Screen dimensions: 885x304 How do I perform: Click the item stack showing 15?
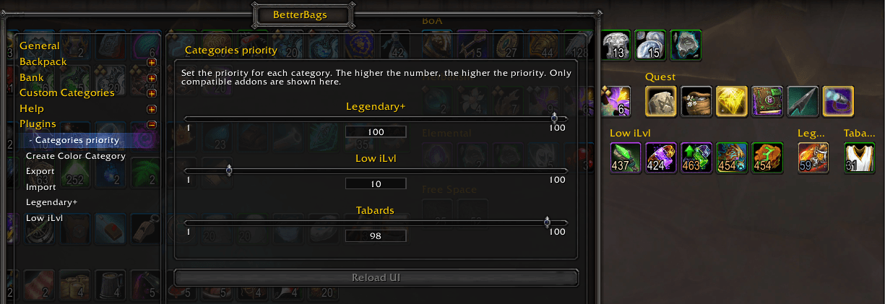[650, 45]
